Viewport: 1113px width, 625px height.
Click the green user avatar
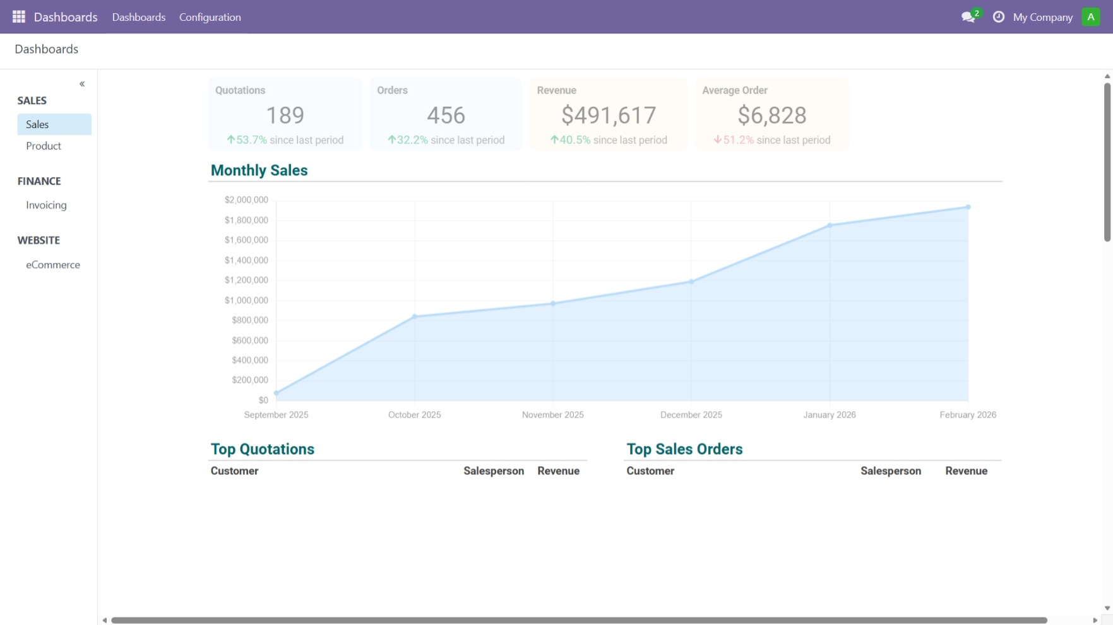(1090, 17)
